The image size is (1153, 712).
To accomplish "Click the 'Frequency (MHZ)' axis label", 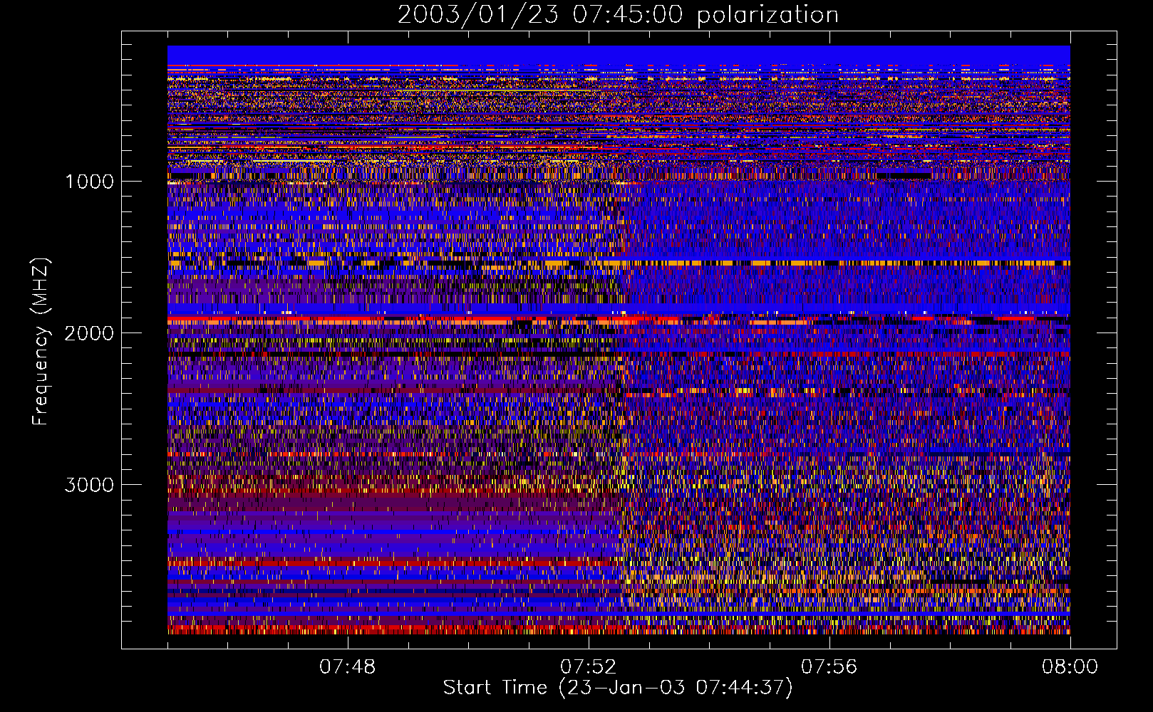I will coord(40,342).
